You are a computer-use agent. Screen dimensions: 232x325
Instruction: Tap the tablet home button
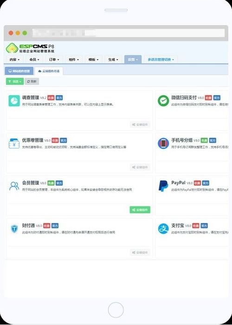click(x=116, y=310)
